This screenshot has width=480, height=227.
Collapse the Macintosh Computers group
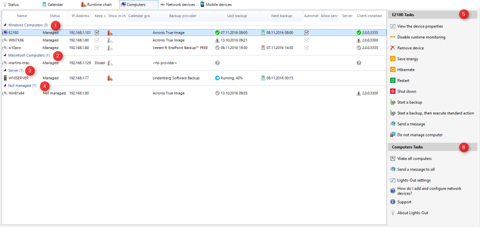pyautogui.click(x=5, y=55)
